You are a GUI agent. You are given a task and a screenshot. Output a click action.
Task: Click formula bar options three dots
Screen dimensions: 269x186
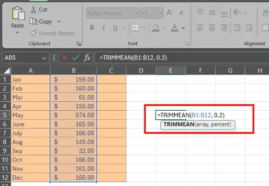54,58
